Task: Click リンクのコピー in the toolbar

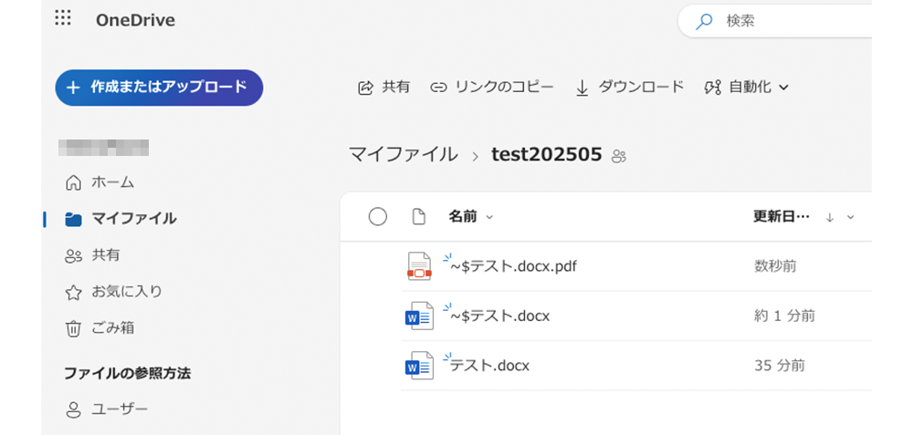Action: click(492, 88)
